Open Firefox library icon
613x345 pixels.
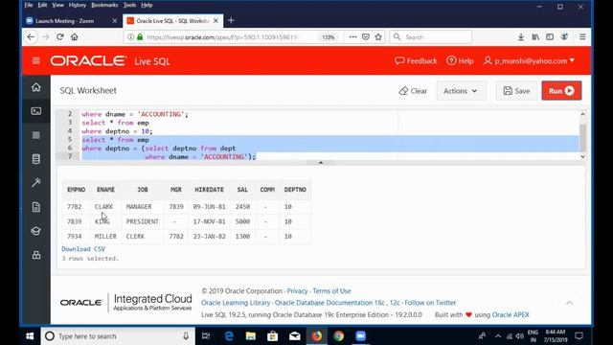535,36
